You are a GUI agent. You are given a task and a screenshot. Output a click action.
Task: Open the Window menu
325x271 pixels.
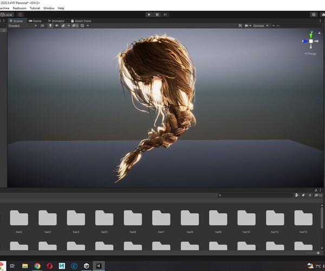click(x=49, y=8)
